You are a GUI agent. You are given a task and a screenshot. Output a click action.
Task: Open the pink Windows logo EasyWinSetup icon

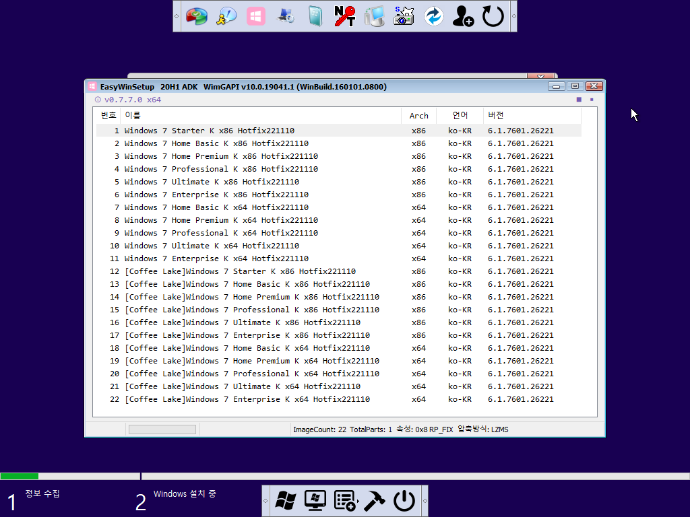[255, 16]
